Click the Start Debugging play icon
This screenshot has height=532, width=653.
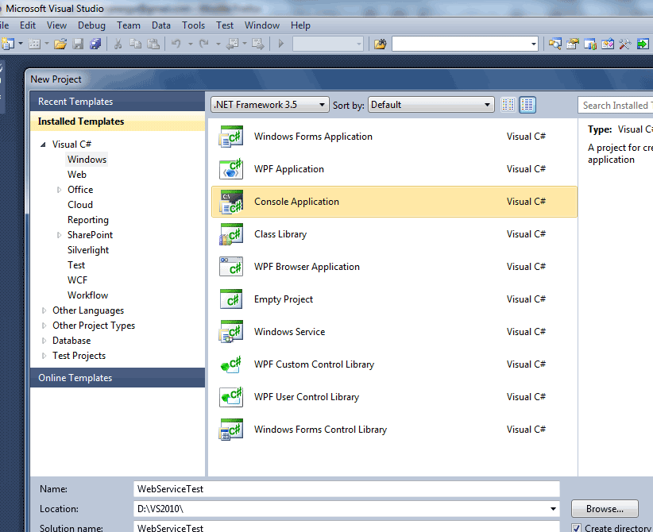pos(280,44)
